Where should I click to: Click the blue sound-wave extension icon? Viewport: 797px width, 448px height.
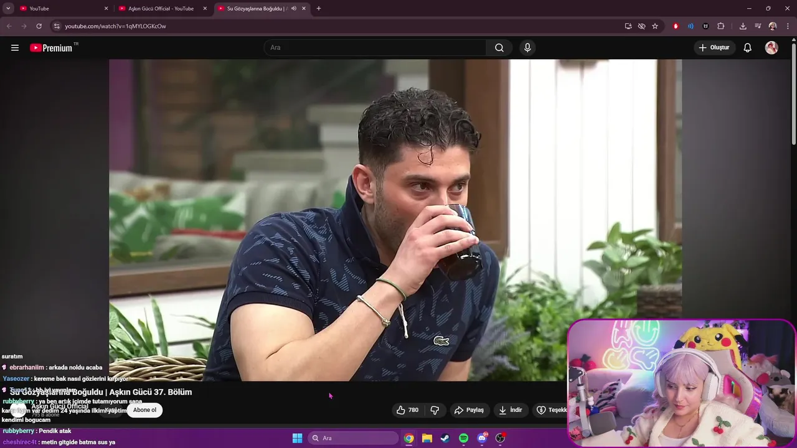tap(691, 26)
